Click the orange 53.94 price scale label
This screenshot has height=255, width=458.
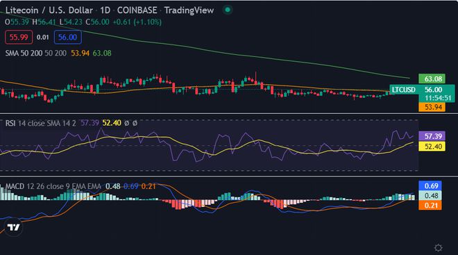(x=432, y=107)
